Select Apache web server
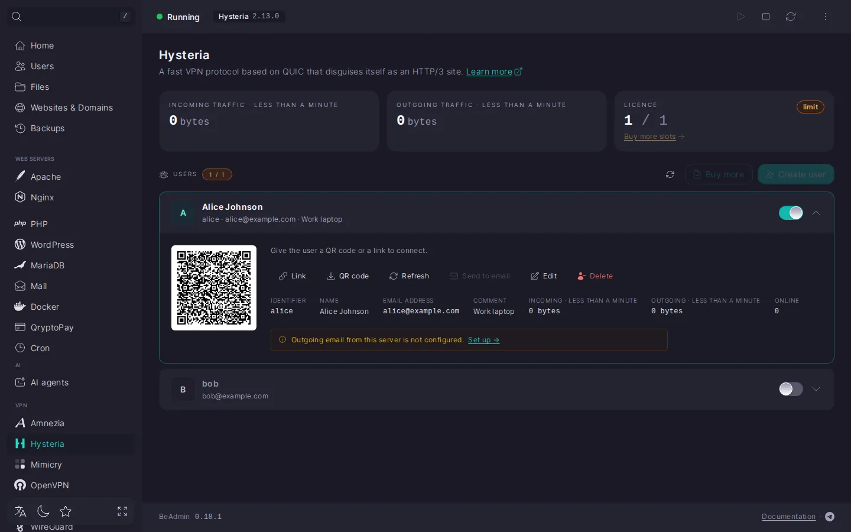The image size is (851, 532). (71, 177)
